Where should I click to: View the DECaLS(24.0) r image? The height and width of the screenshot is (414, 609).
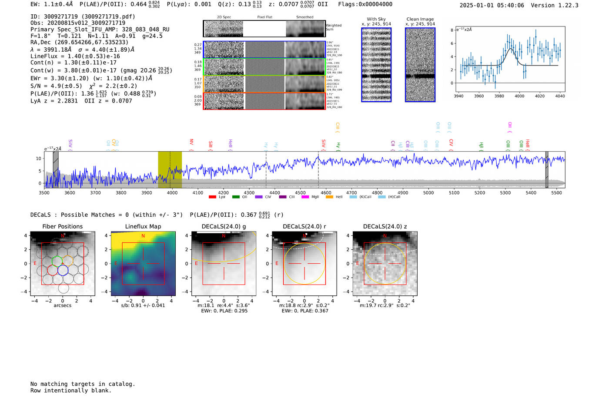coord(304,264)
